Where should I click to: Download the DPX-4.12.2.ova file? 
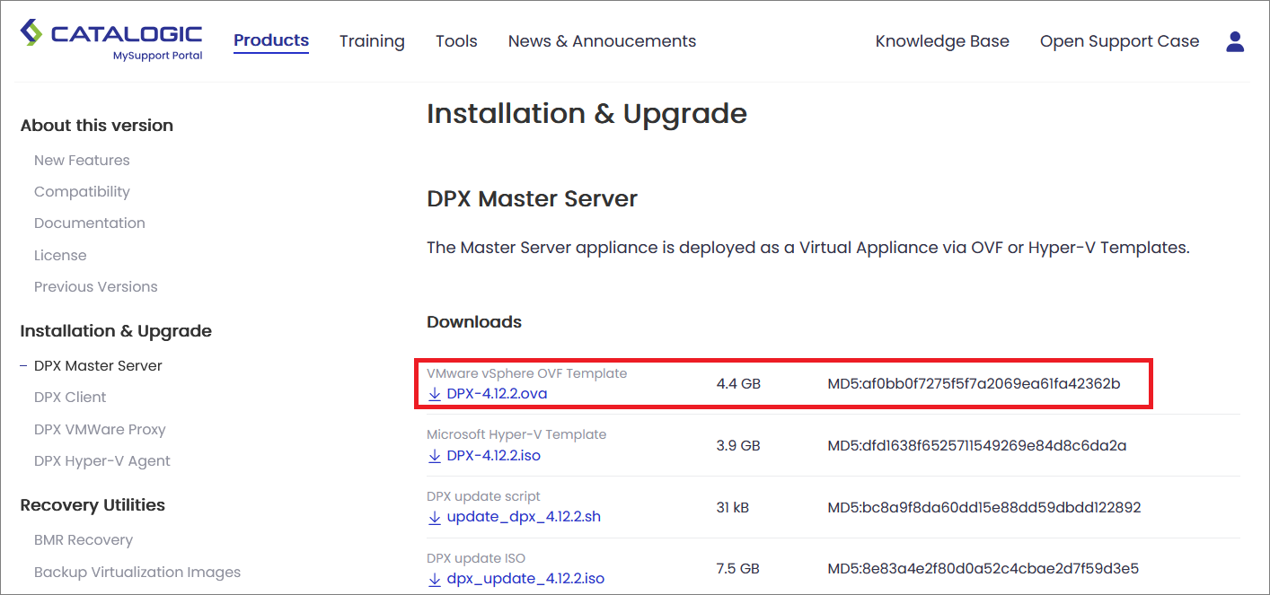coord(497,394)
